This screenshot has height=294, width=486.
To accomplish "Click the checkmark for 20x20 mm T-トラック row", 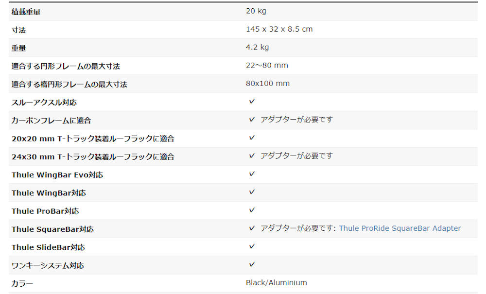I will click(x=252, y=137).
